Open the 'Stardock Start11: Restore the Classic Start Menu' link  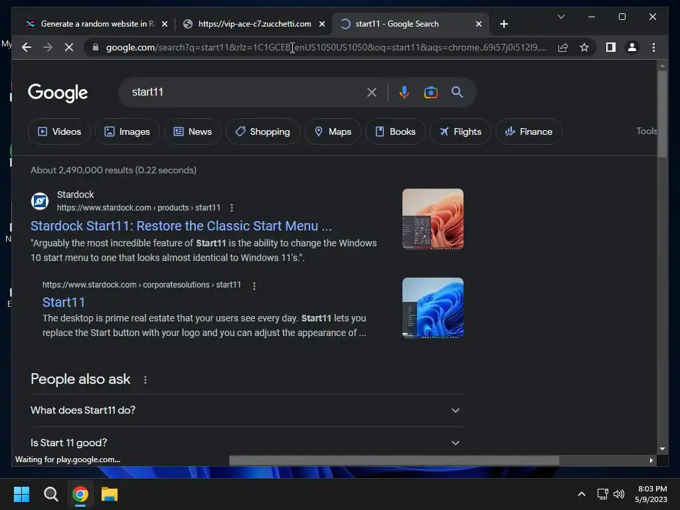coord(181,226)
